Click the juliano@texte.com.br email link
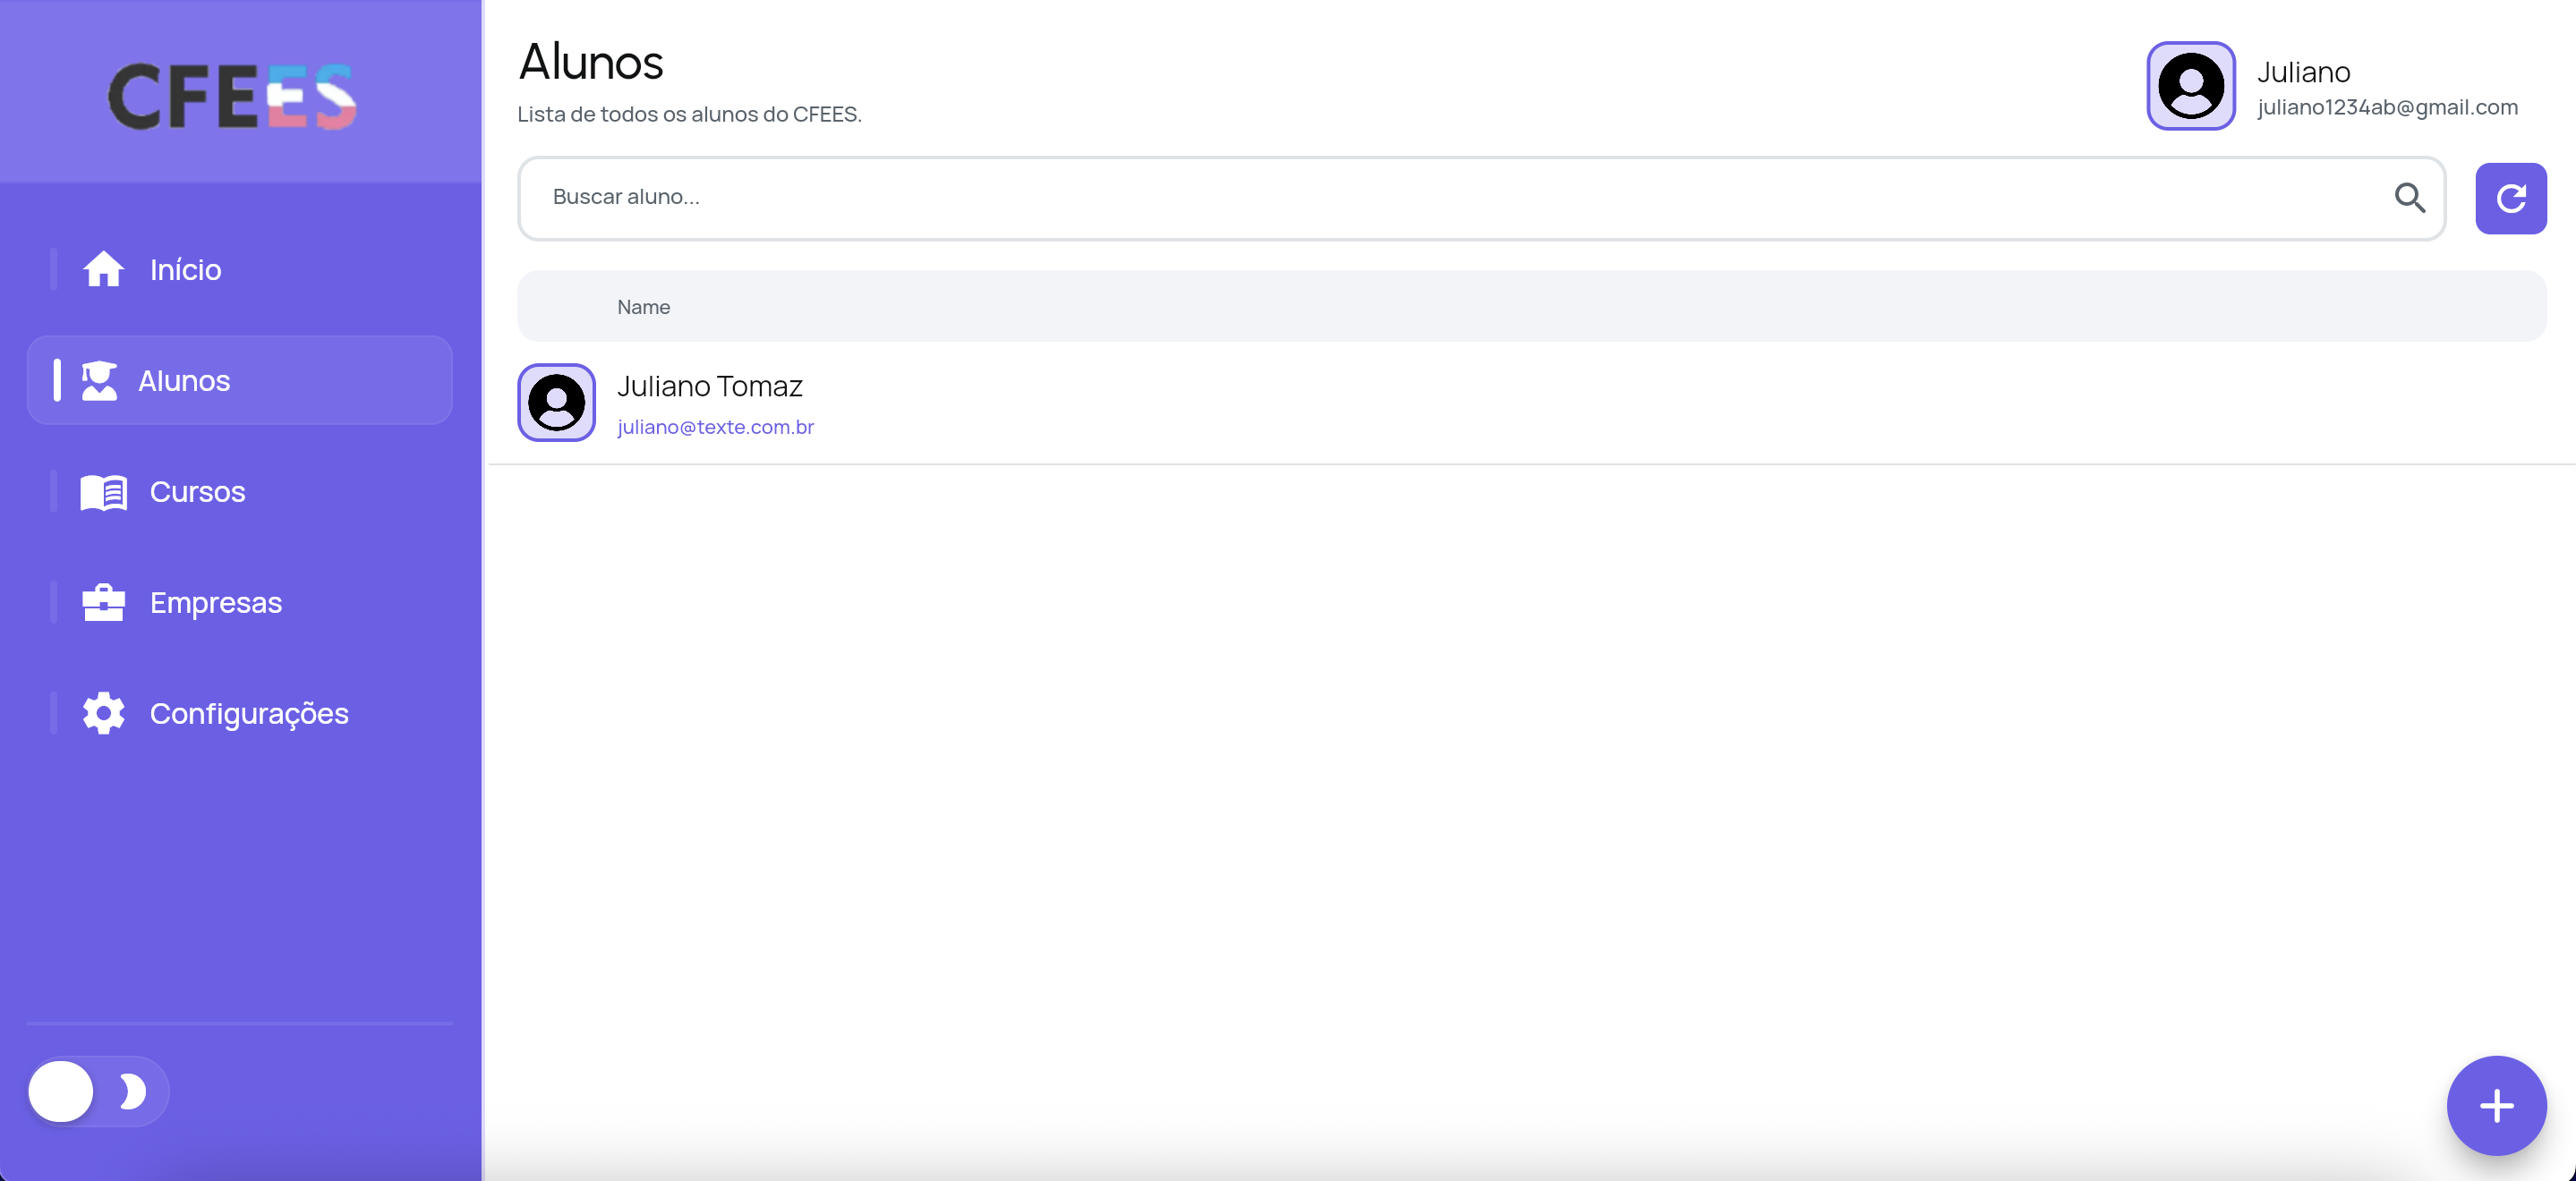The width and height of the screenshot is (2576, 1181). [715, 427]
